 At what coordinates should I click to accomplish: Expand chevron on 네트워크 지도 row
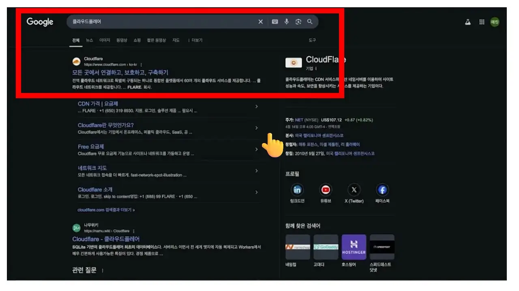[x=256, y=171]
